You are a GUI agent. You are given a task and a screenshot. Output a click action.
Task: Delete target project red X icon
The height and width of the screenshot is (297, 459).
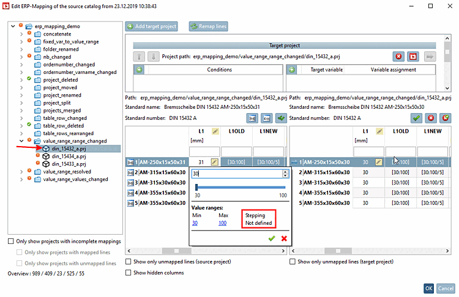[x=398, y=56]
